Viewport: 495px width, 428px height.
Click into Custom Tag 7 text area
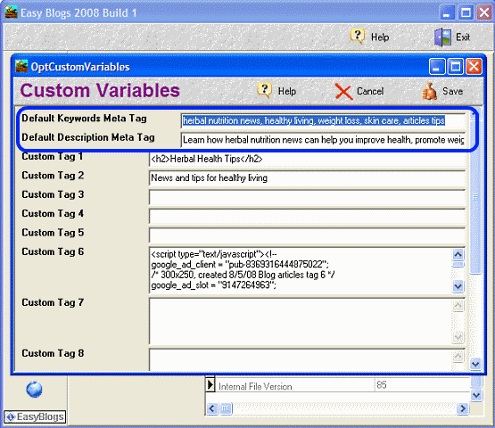301,321
